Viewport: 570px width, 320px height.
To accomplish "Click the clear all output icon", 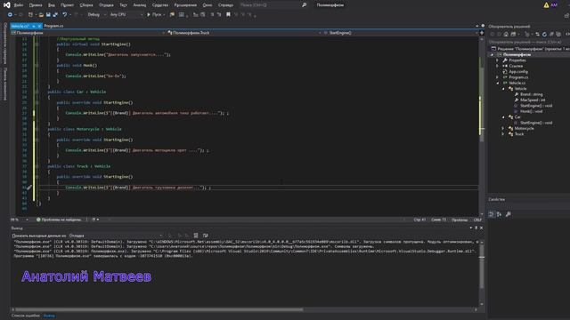I will pyautogui.click(x=196, y=236).
